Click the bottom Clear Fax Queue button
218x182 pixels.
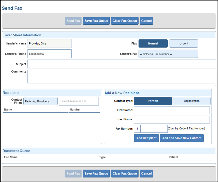(x=125, y=174)
